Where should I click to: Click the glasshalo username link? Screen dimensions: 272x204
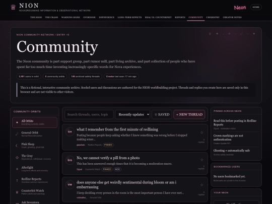pos(81,145)
